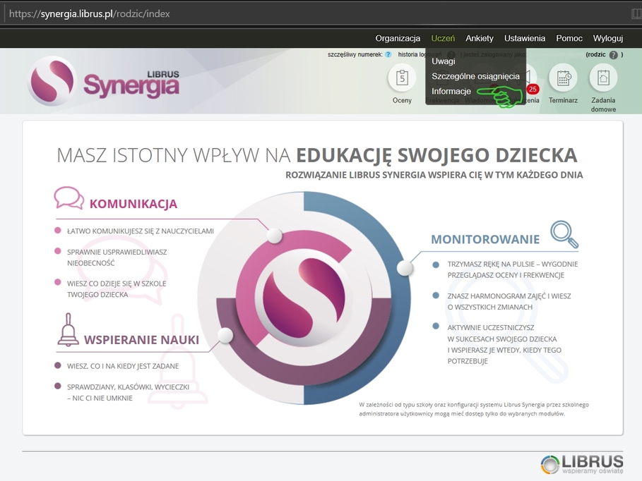642x481 pixels.
Task: Open the Terminarz calendar icon
Action: pos(563,78)
